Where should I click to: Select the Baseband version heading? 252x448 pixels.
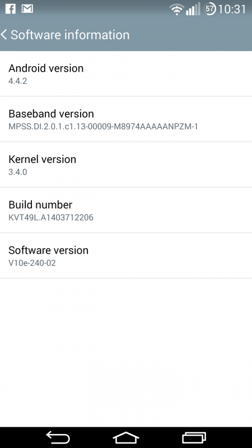point(51,114)
